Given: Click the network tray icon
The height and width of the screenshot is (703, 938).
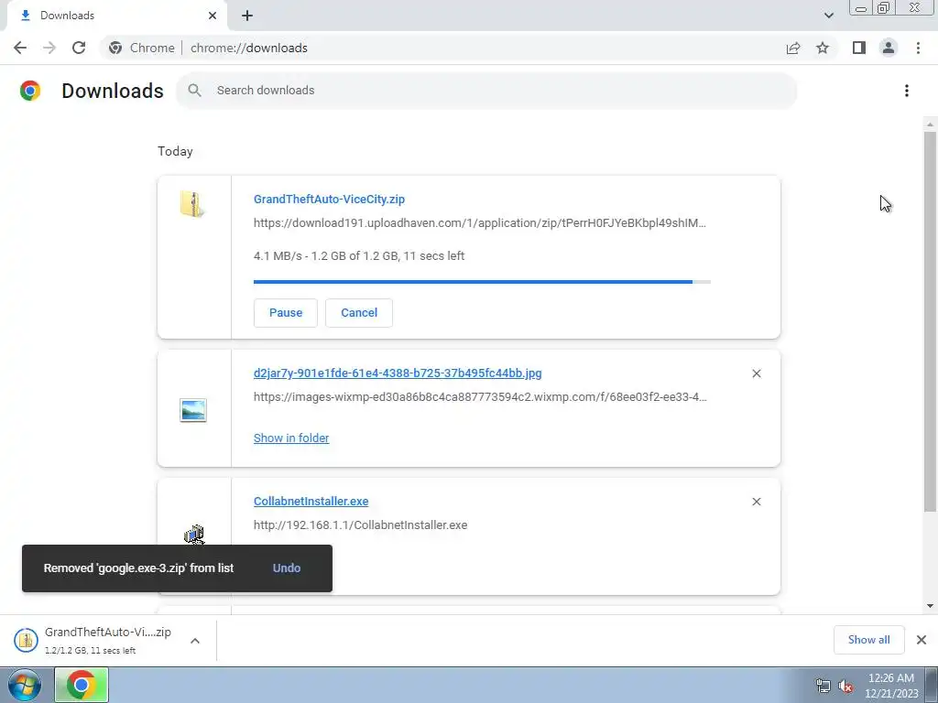Looking at the screenshot, I should [x=823, y=686].
